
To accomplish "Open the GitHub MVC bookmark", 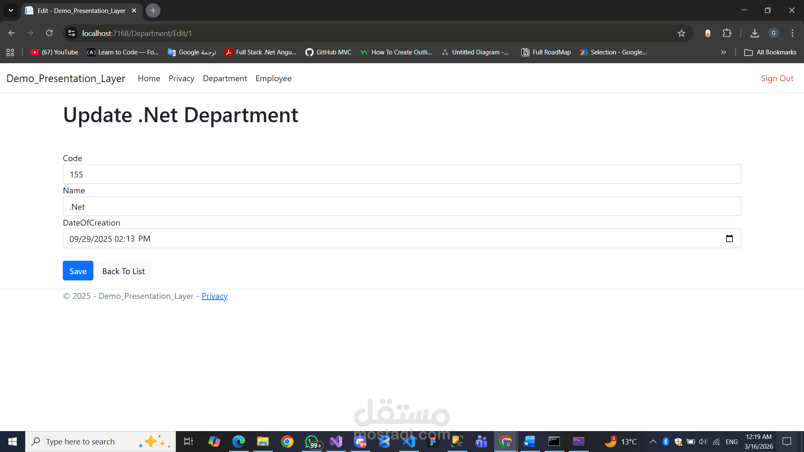I will [328, 52].
